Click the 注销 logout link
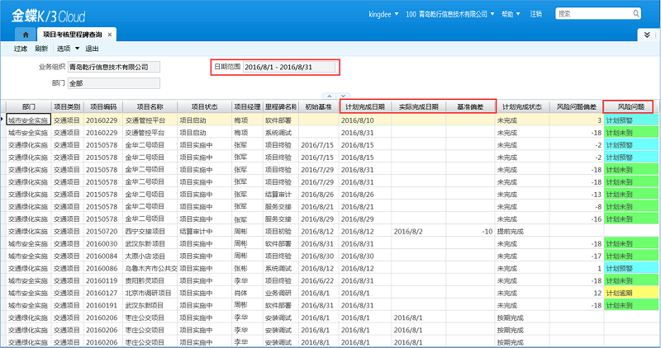 [x=535, y=14]
